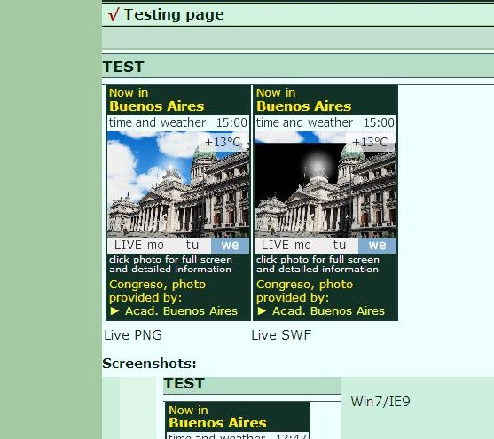The image size is (494, 439).
Task: Click the Buenos Aires title in PNG widget
Action: coord(157,106)
